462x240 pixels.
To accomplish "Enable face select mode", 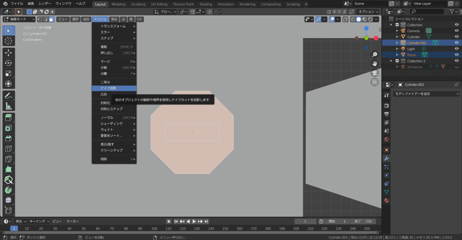I will pos(51,19).
